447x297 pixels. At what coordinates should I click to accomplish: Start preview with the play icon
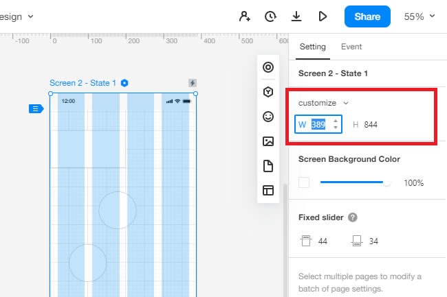pyautogui.click(x=323, y=16)
